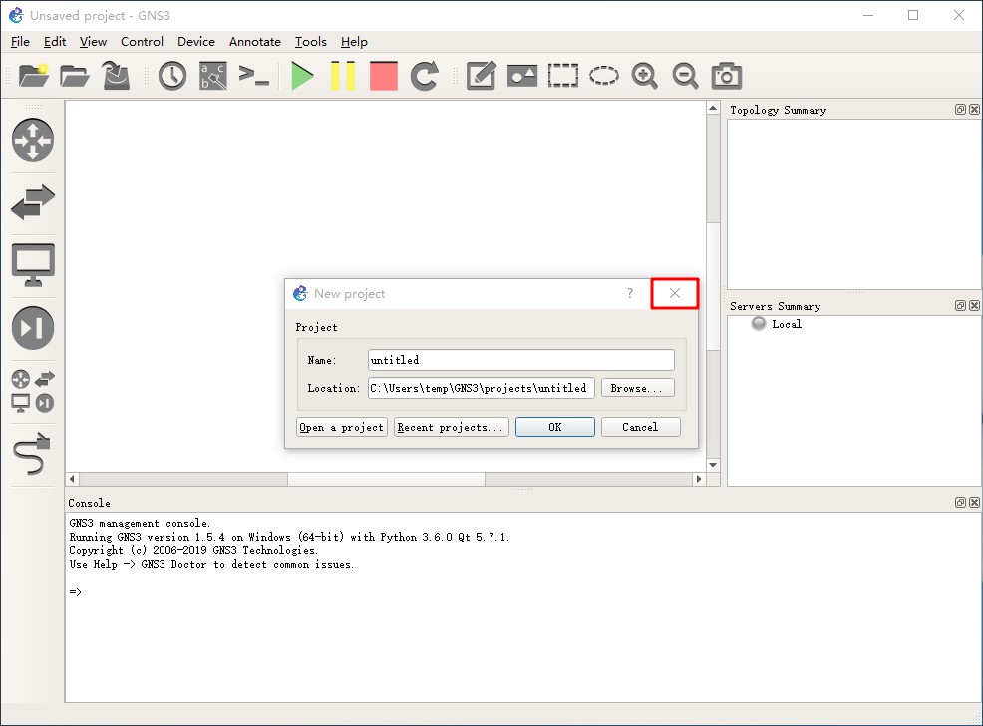Float the Topology Summary panel
This screenshot has width=983, height=726.
click(x=960, y=109)
